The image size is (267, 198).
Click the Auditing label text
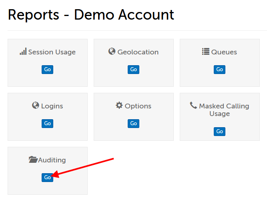[x=52, y=160]
